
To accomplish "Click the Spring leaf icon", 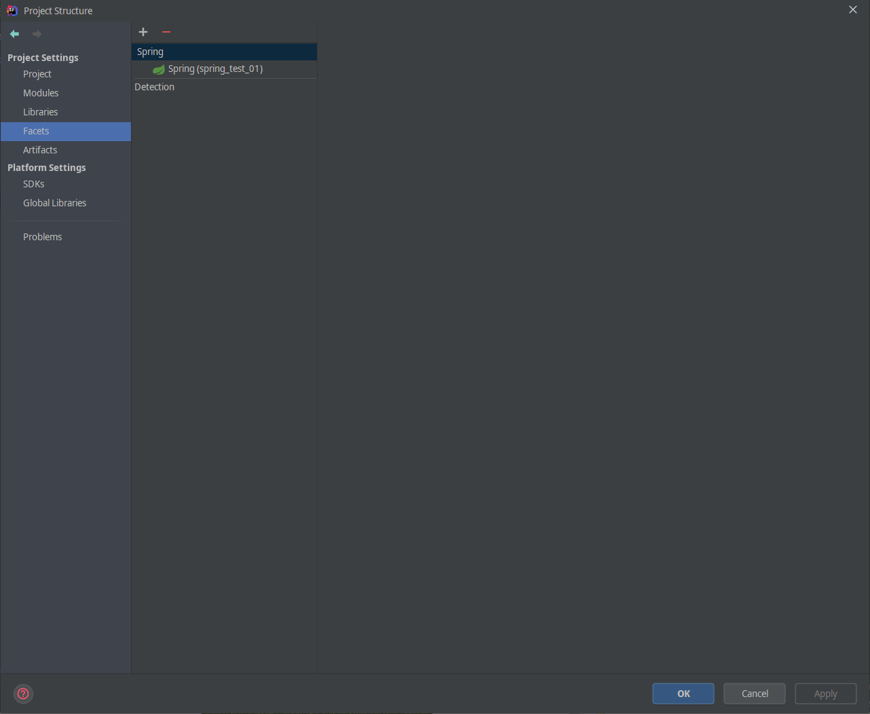I will coord(159,69).
